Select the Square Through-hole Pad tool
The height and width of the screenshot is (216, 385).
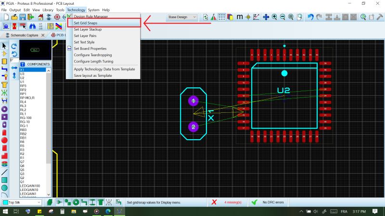[x=4, y=117]
